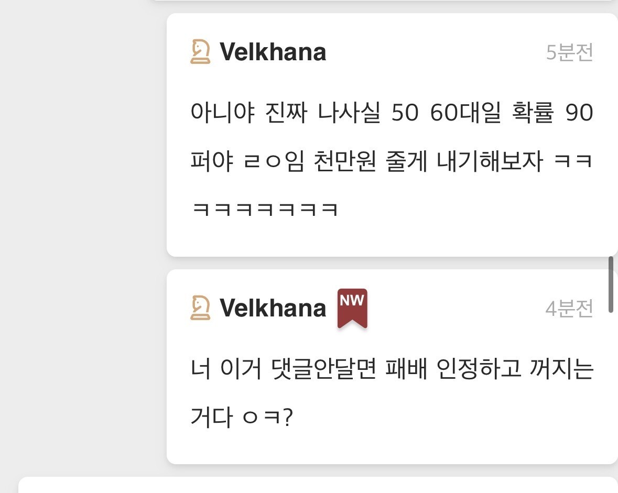Click the phrase 패배 인정하고

click(x=453, y=369)
